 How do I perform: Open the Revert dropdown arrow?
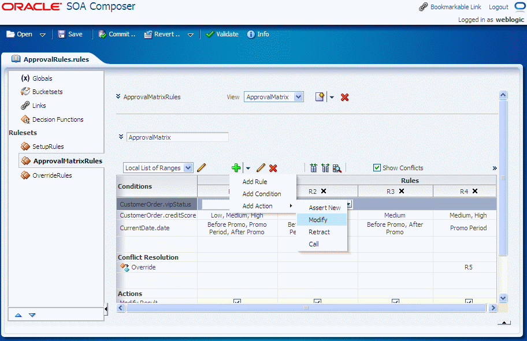coord(191,35)
